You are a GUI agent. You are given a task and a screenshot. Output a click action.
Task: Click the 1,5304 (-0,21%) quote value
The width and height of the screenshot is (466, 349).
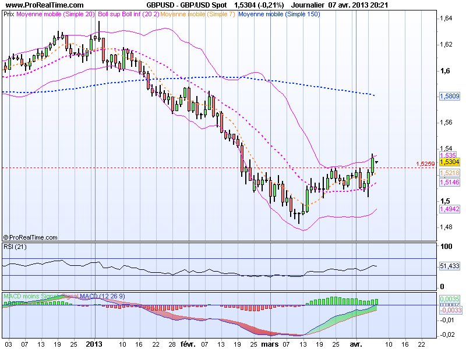pyautogui.click(x=259, y=5)
